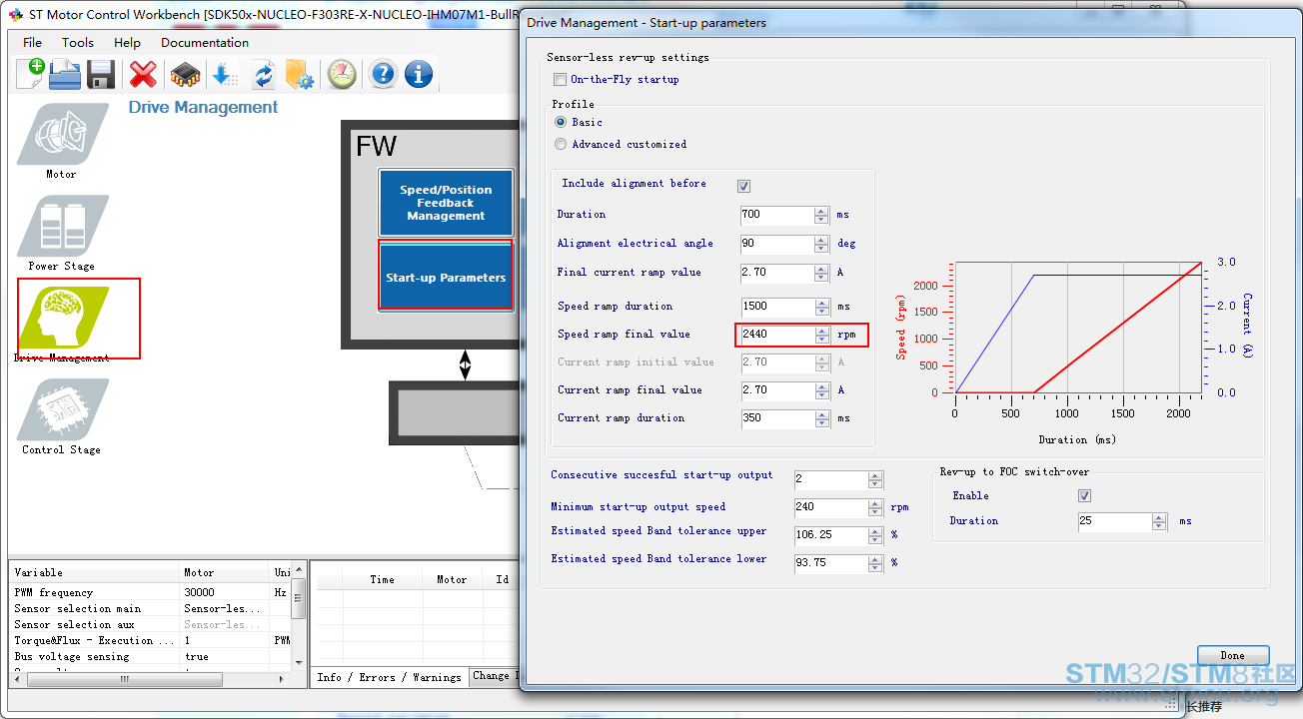The width and height of the screenshot is (1303, 719).
Task: Switch to the Info / Errors / Warnings tab
Action: tap(389, 677)
